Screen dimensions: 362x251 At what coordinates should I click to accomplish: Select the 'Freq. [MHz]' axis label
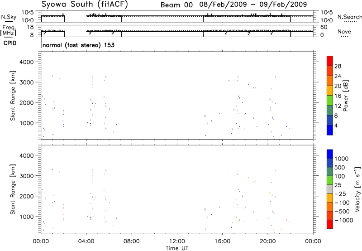[x=9, y=31]
